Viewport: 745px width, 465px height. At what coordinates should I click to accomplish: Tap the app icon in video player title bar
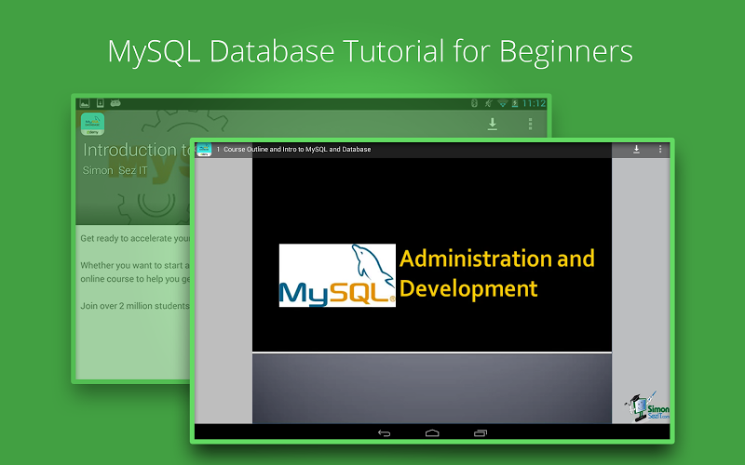pyautogui.click(x=204, y=150)
